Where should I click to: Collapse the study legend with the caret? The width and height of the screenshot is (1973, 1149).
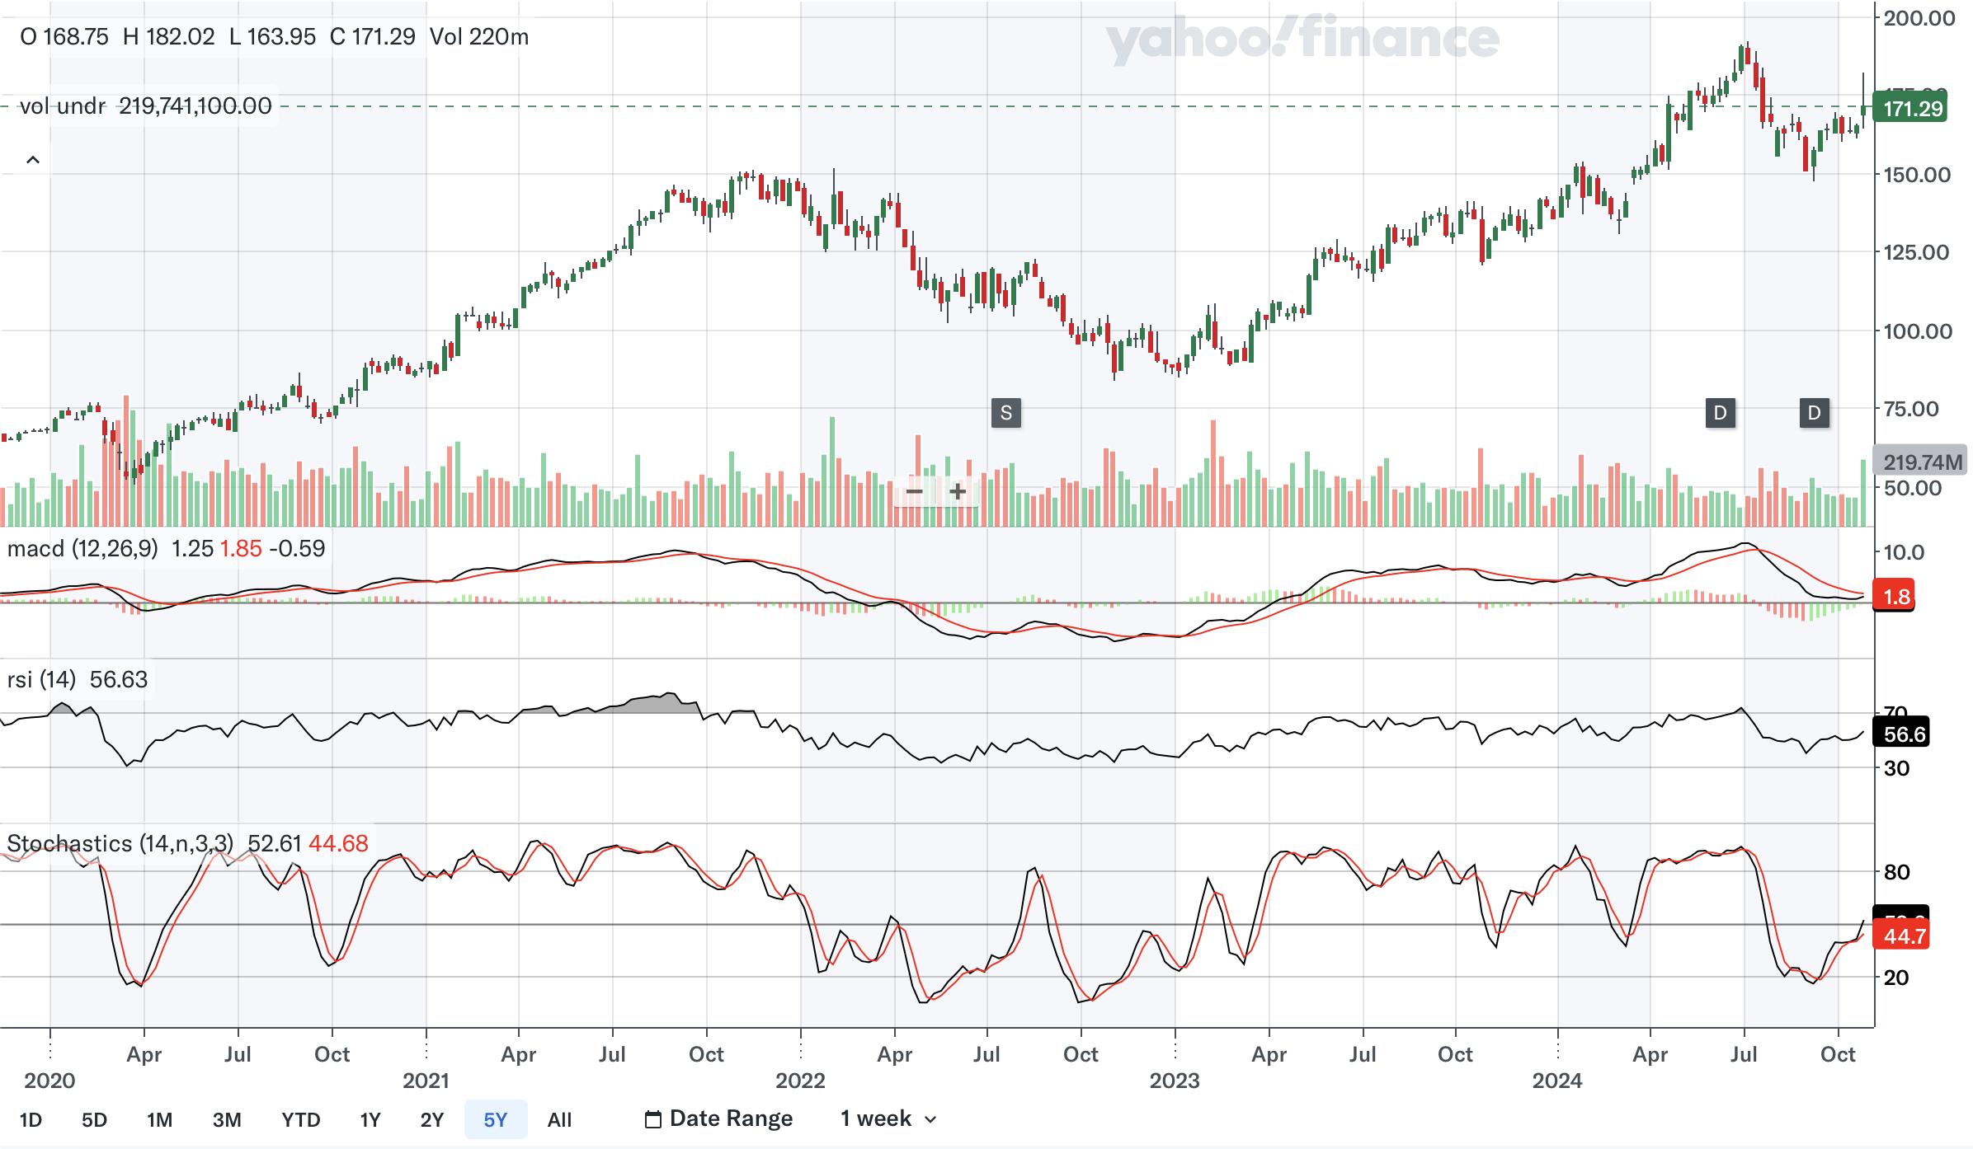coord(33,160)
